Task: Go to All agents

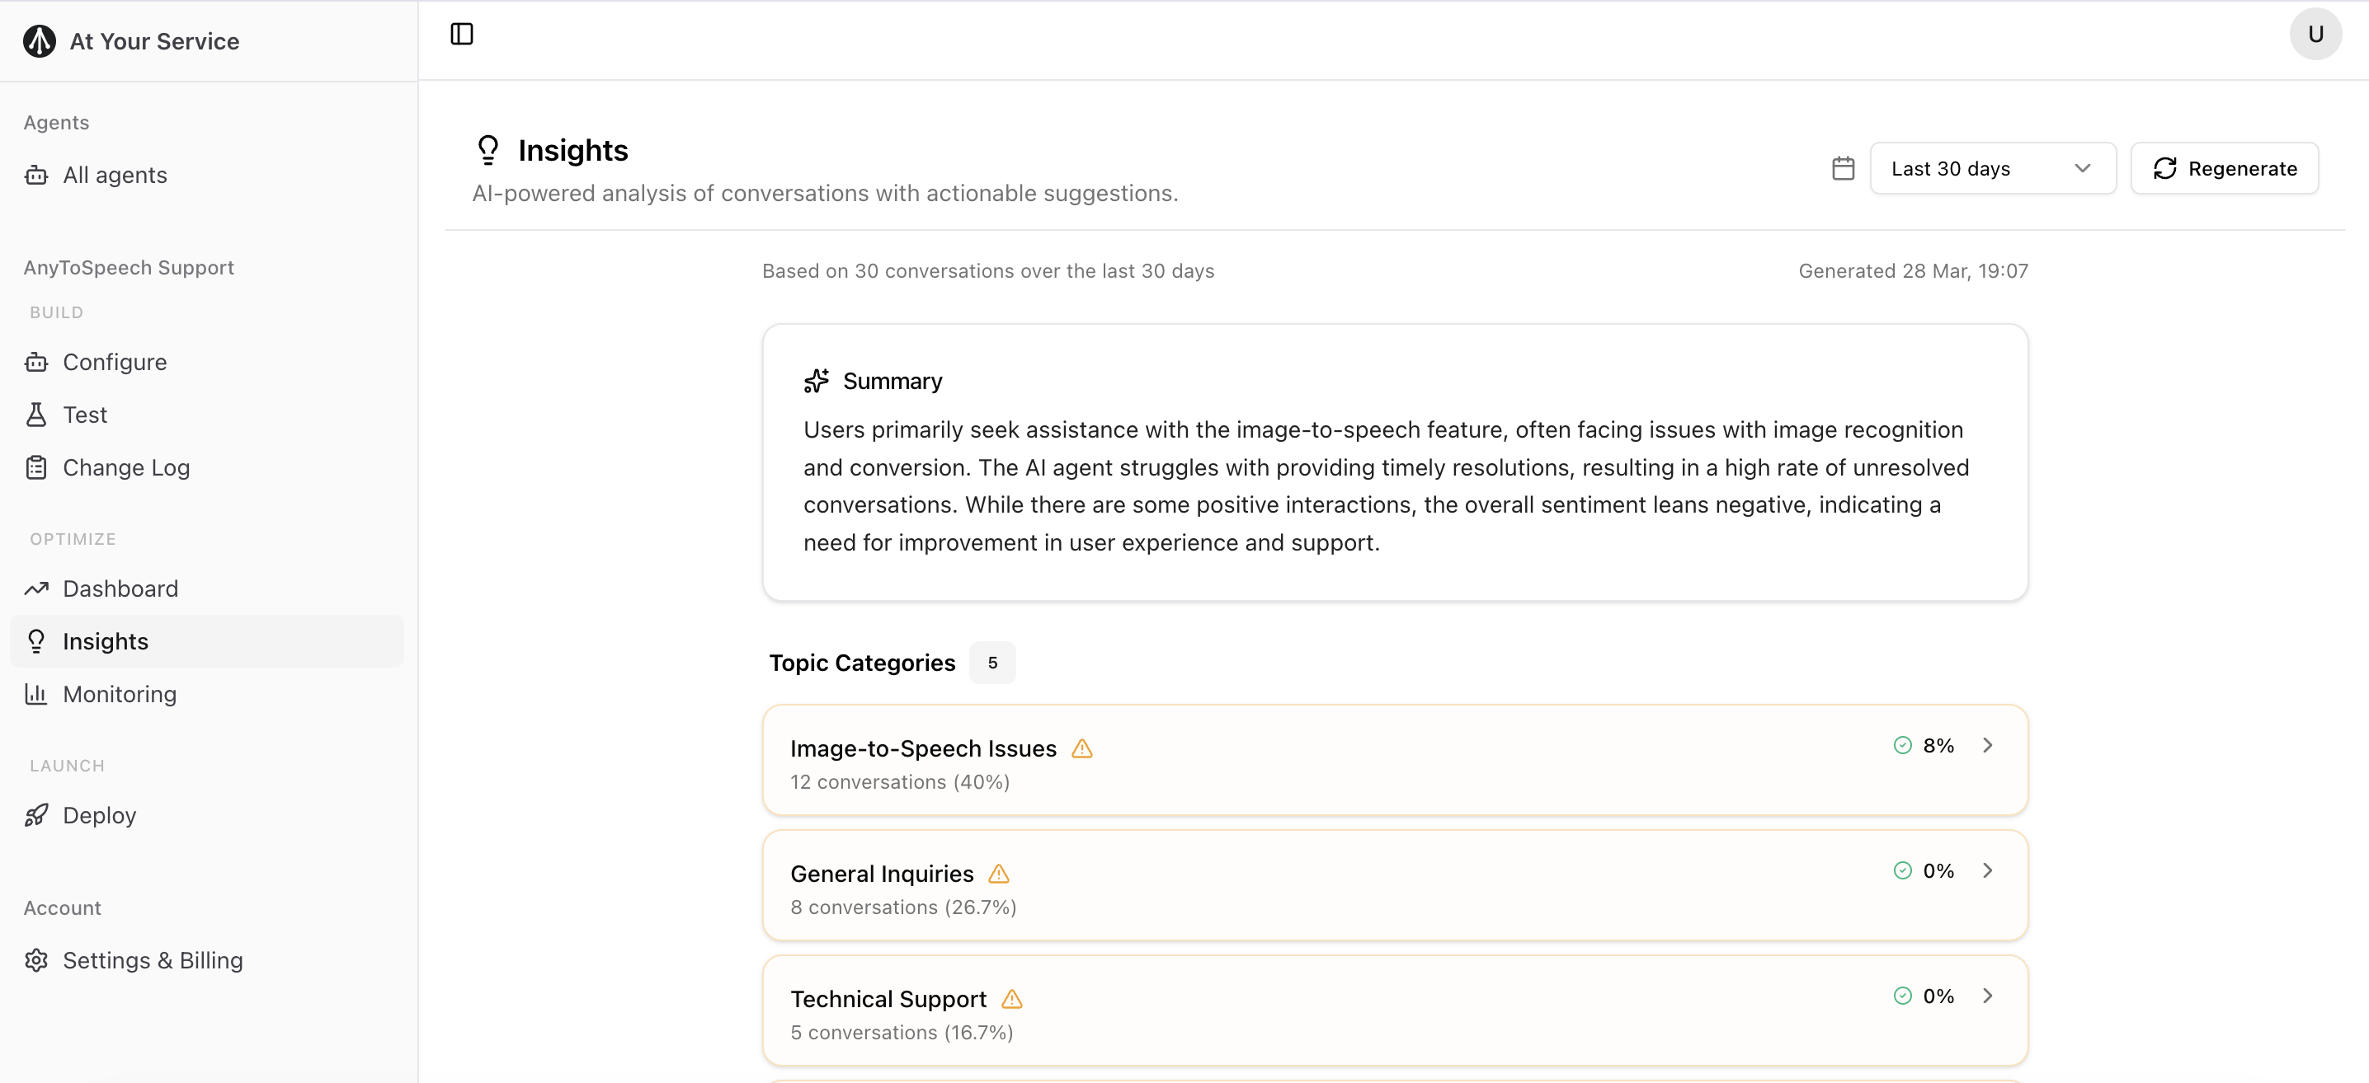Action: [115, 176]
